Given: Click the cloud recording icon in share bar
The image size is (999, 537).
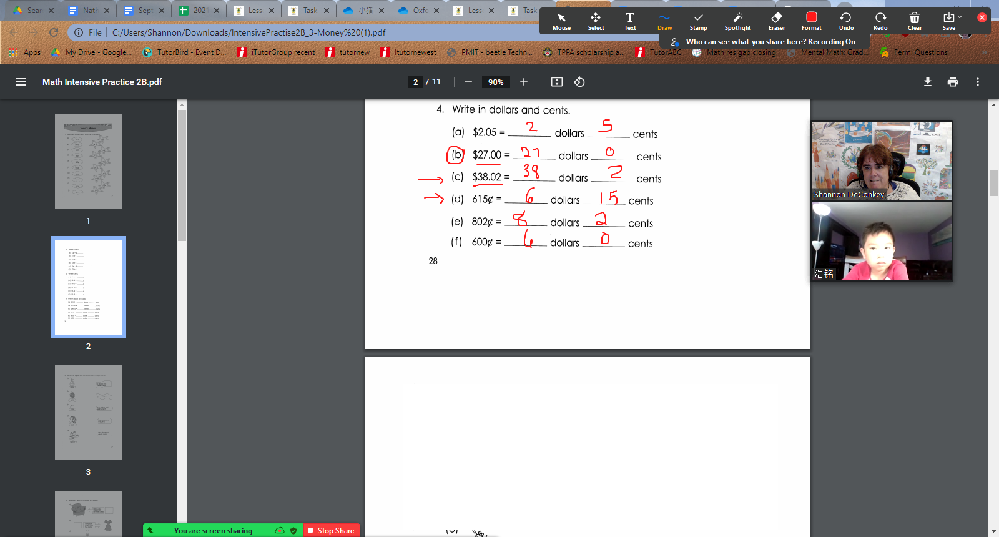Looking at the screenshot, I should click(x=279, y=530).
